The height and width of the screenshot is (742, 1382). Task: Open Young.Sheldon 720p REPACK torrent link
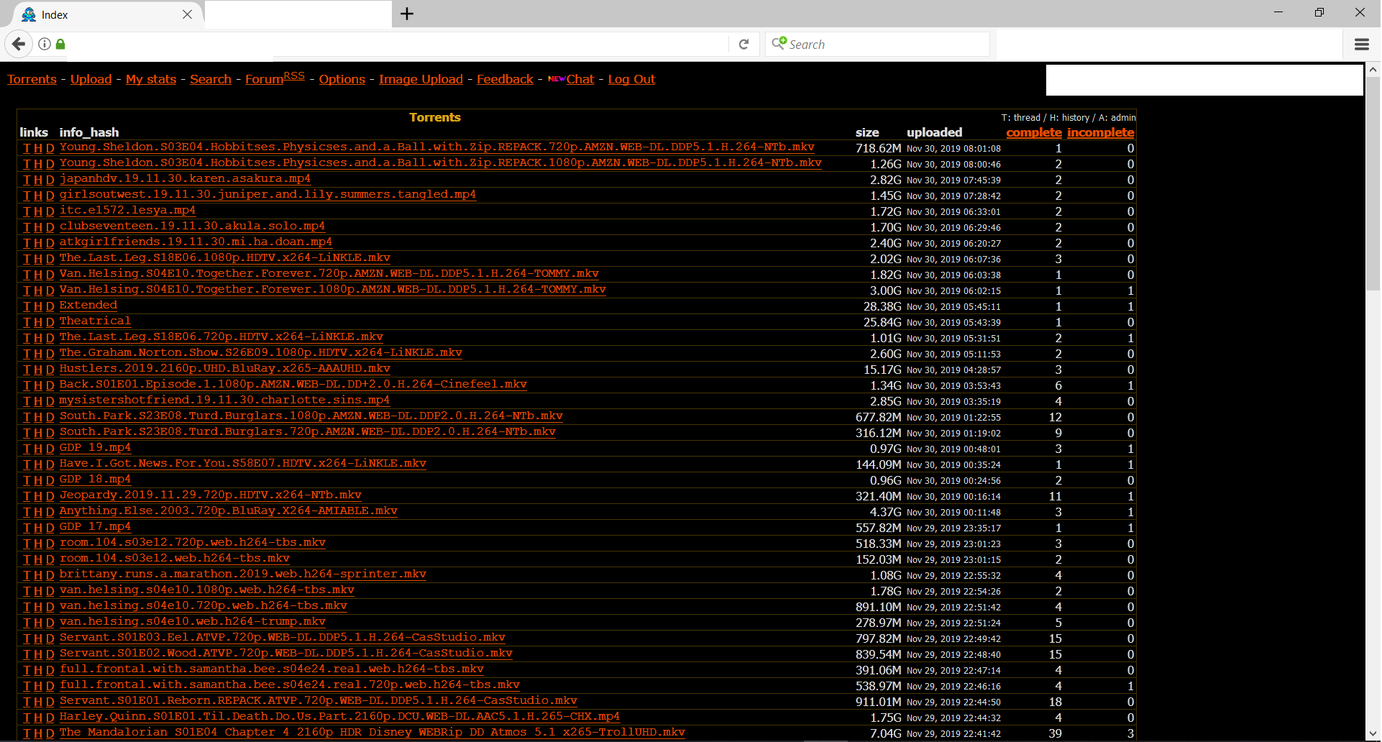436,147
